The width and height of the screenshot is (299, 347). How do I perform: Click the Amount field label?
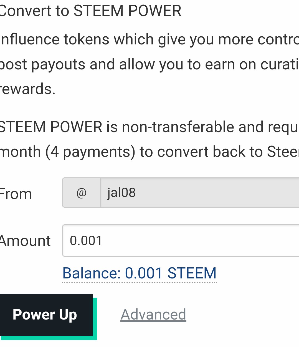[25, 241]
